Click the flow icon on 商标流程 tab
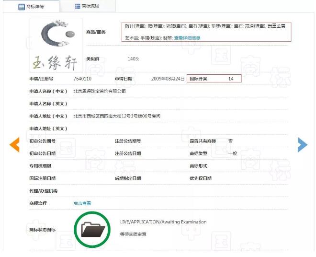This screenshot has height=257, width=316. [78, 6]
